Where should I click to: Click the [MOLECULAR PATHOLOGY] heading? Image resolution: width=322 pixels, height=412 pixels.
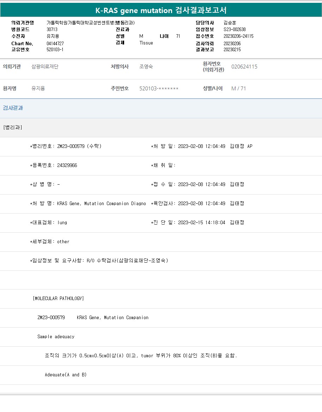coord(58,298)
